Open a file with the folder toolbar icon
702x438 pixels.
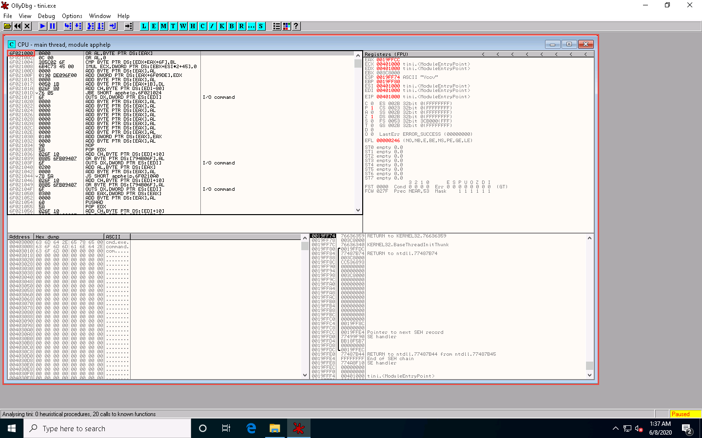pos(8,26)
